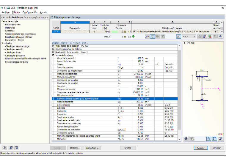
Task: Click the pick member arrow icon
Action: (215, 37)
